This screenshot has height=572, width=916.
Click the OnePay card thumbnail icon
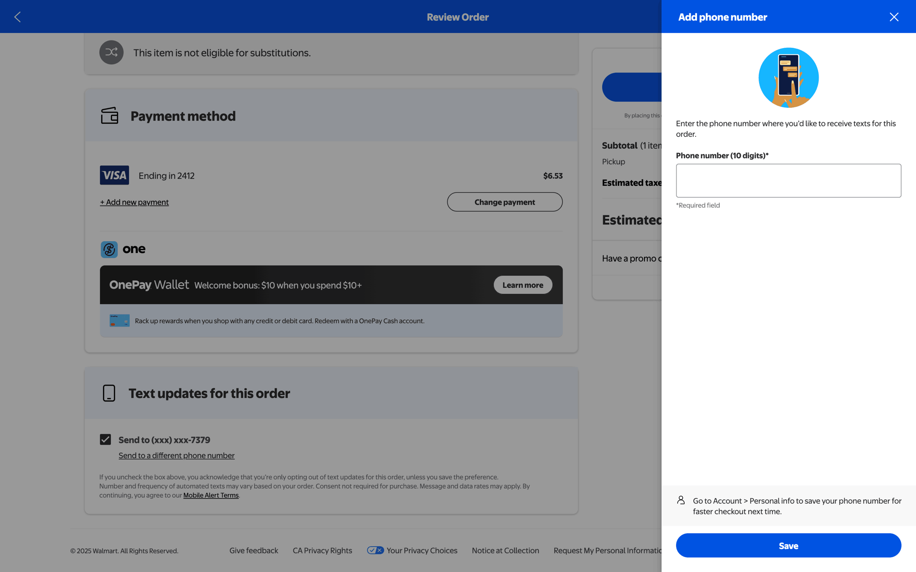coord(119,320)
